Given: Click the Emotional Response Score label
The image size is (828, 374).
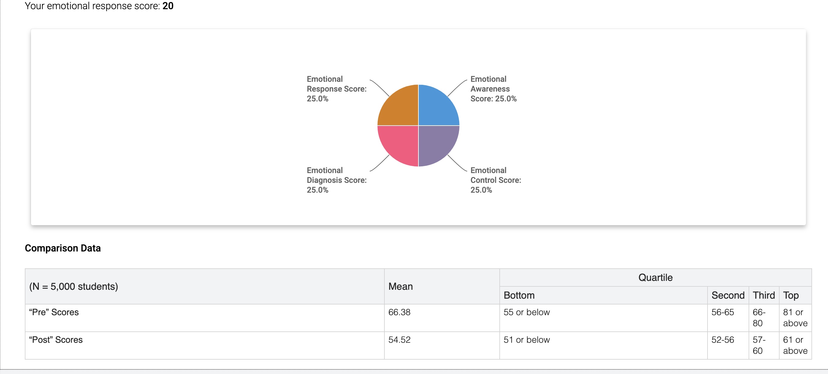Looking at the screenshot, I should click(x=336, y=89).
